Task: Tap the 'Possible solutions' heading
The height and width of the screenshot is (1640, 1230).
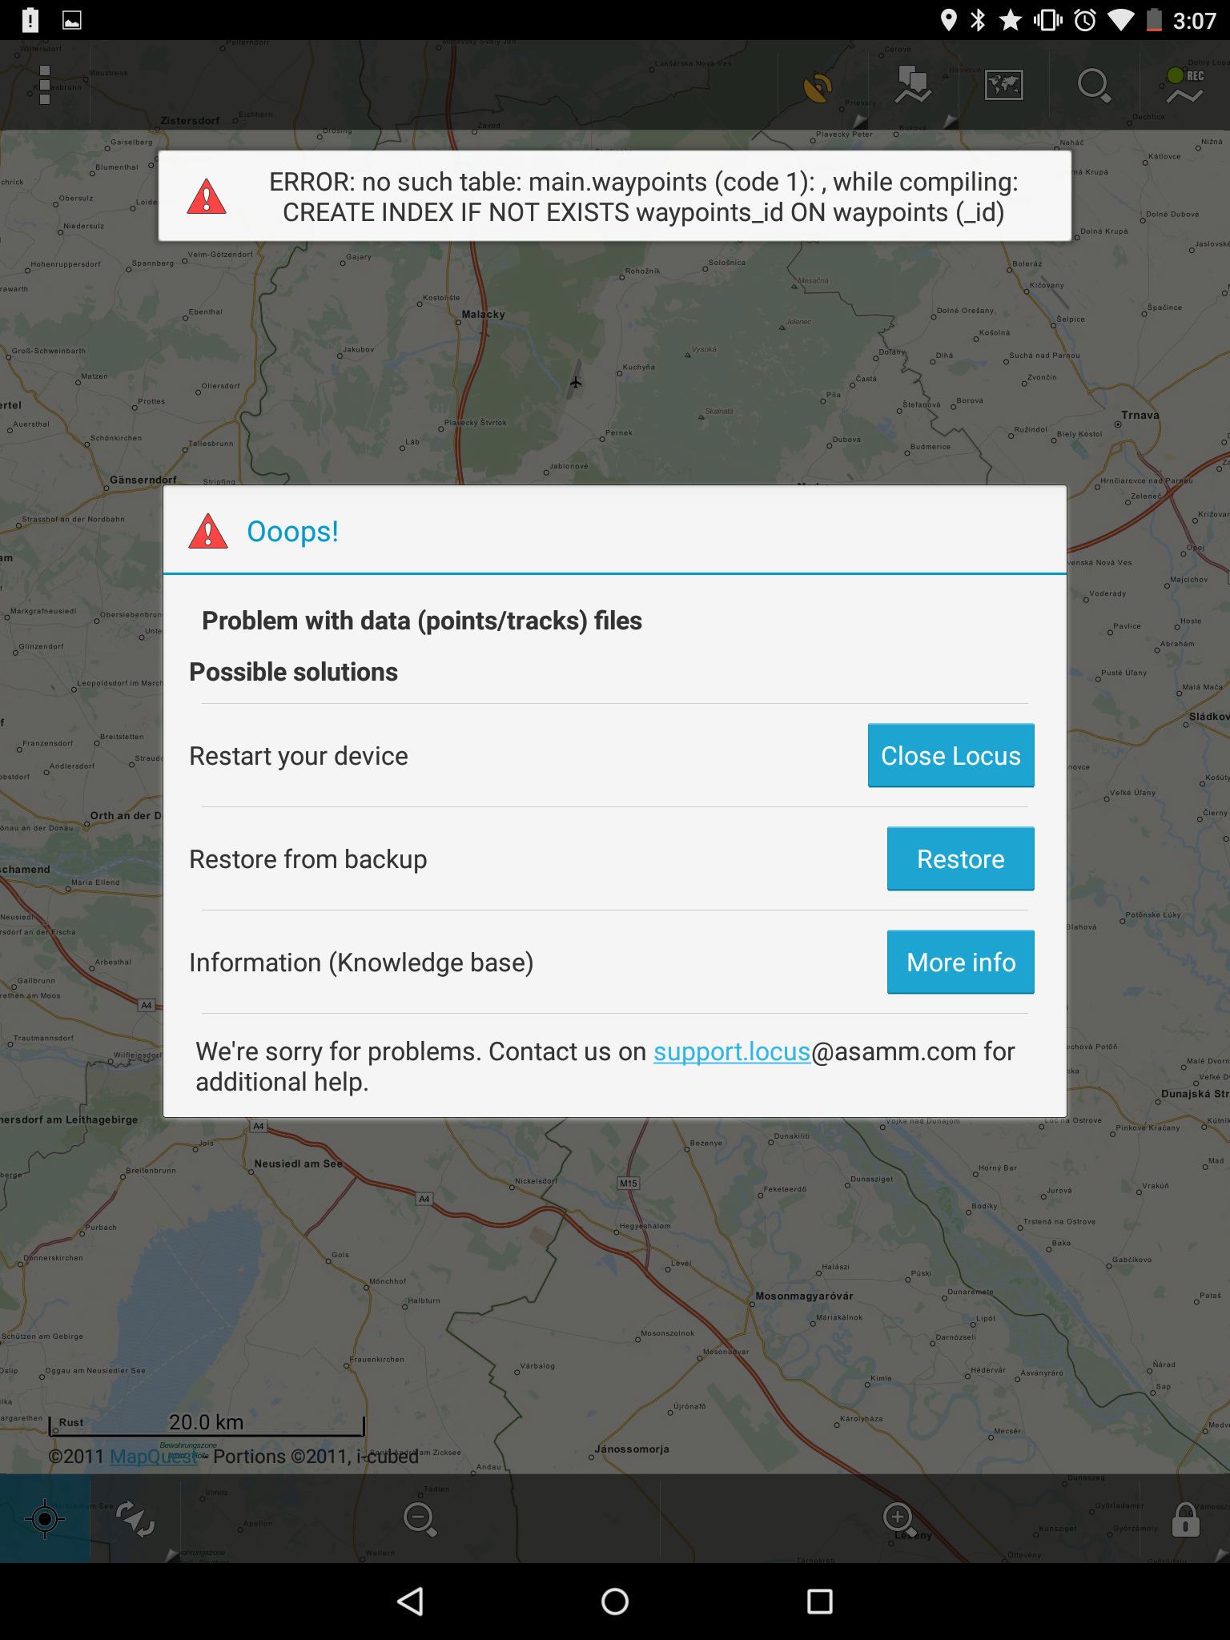Action: pyautogui.click(x=294, y=672)
